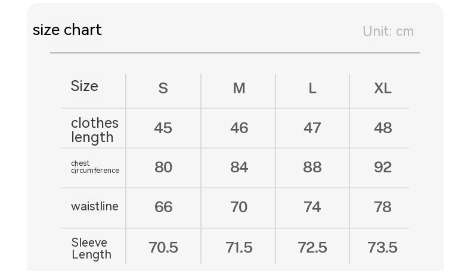Click the "waistline" row label

click(x=94, y=206)
